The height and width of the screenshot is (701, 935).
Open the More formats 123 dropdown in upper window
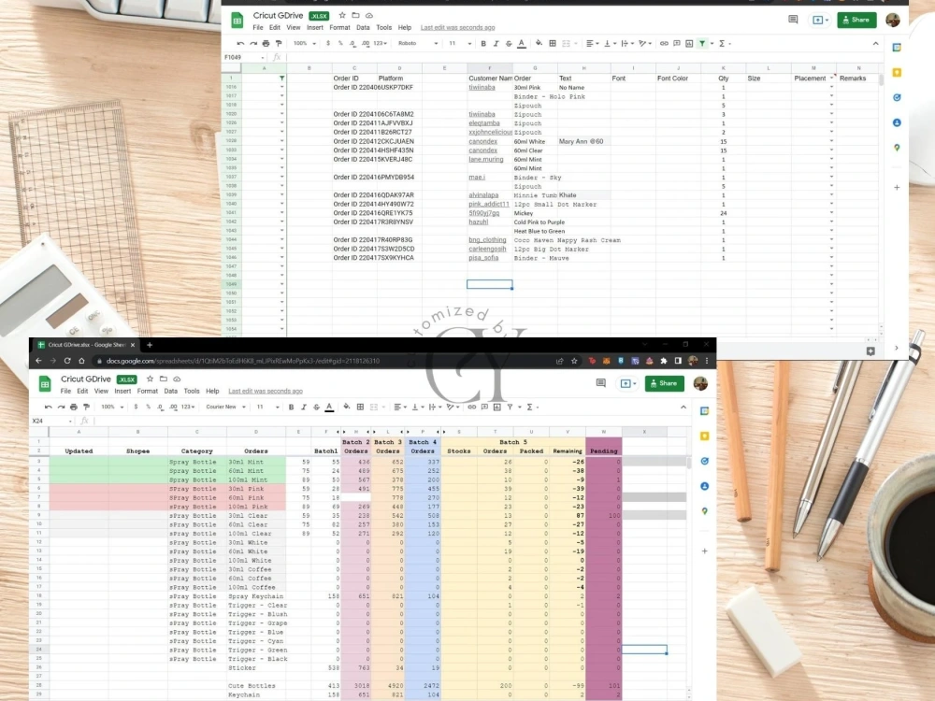click(381, 44)
